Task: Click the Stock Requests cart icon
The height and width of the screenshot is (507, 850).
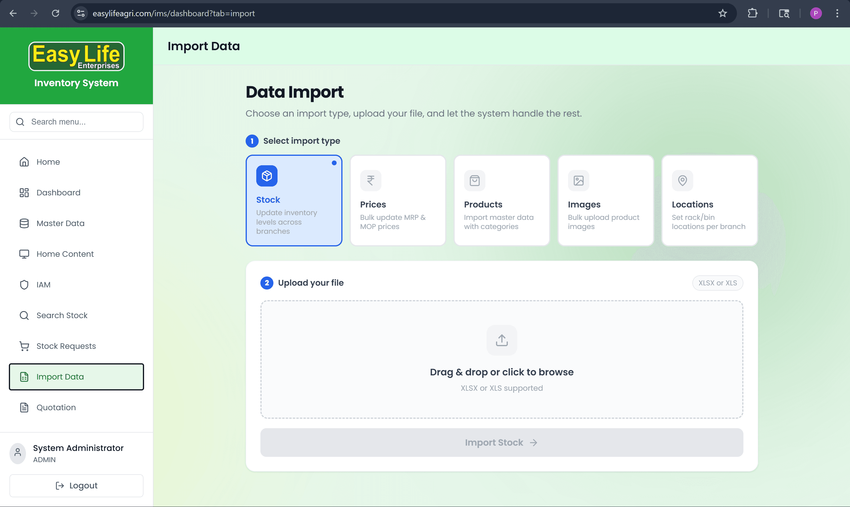Action: 24,346
